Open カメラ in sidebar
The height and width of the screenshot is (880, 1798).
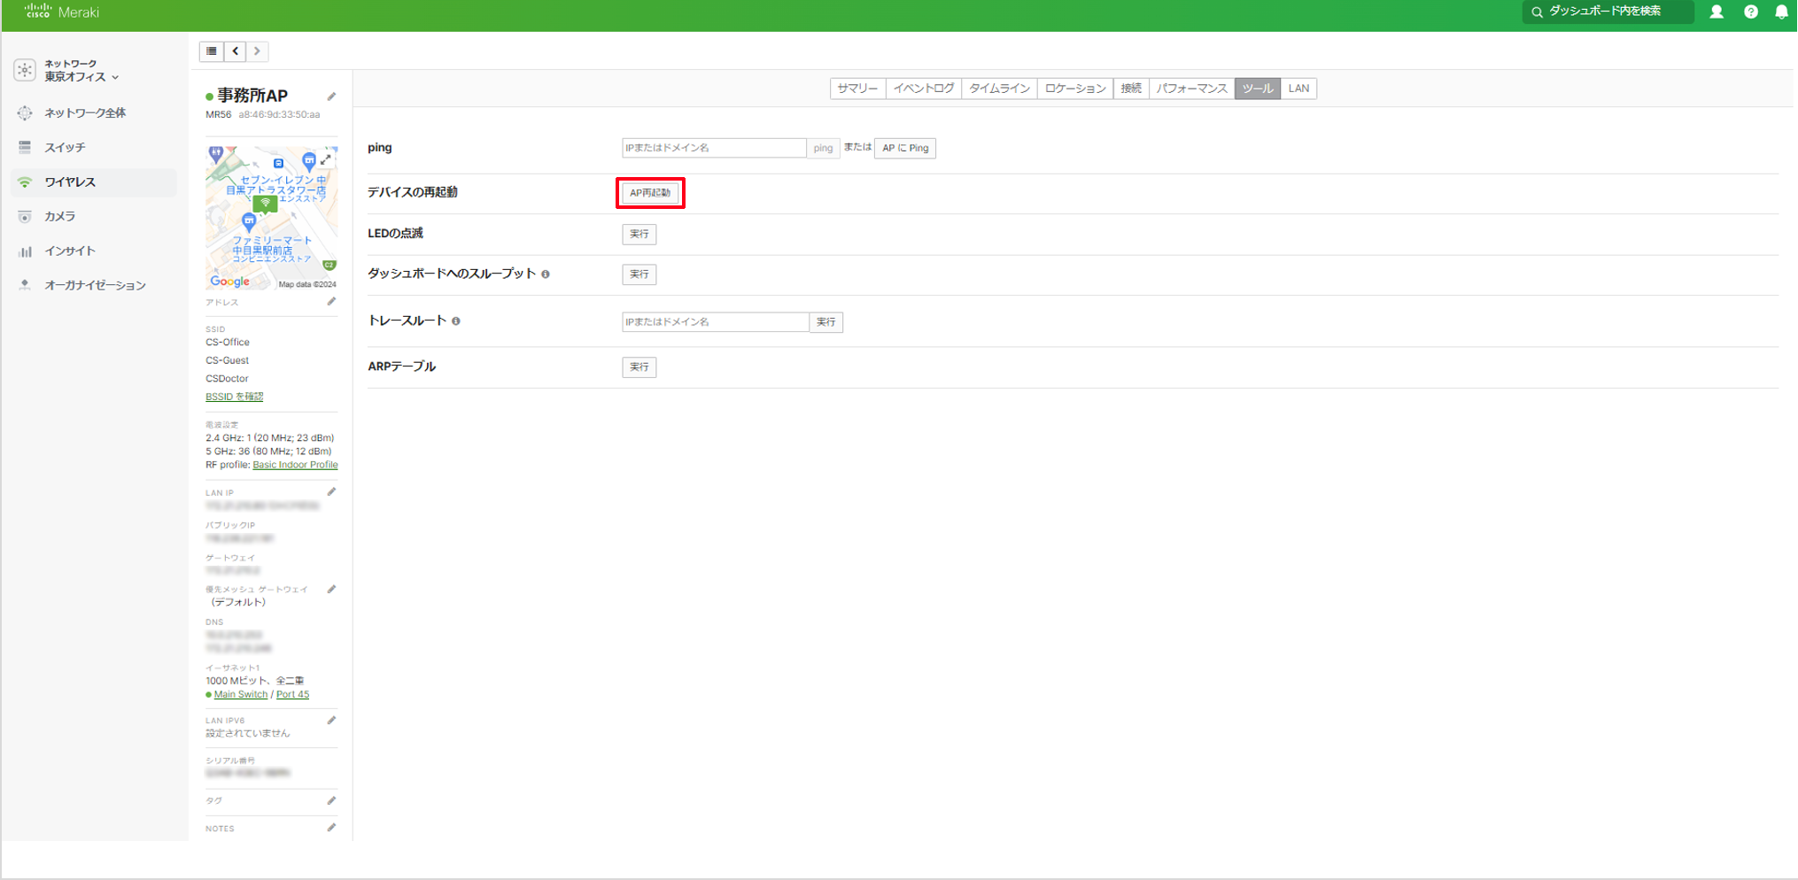59,216
